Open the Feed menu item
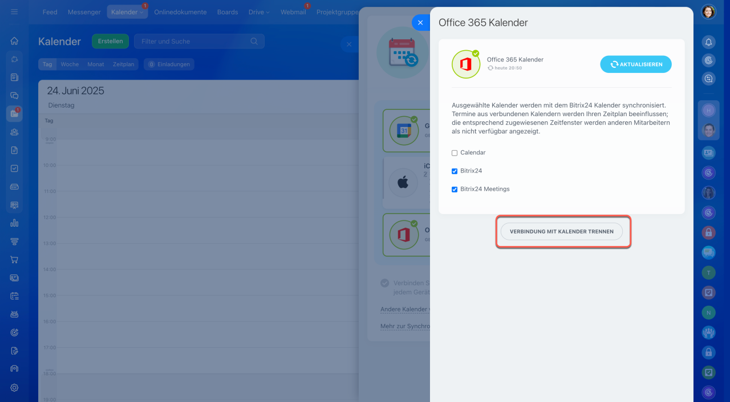Viewport: 730px width, 402px height. [x=50, y=12]
